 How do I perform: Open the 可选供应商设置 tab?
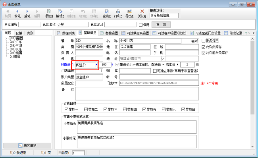[x=135, y=33]
